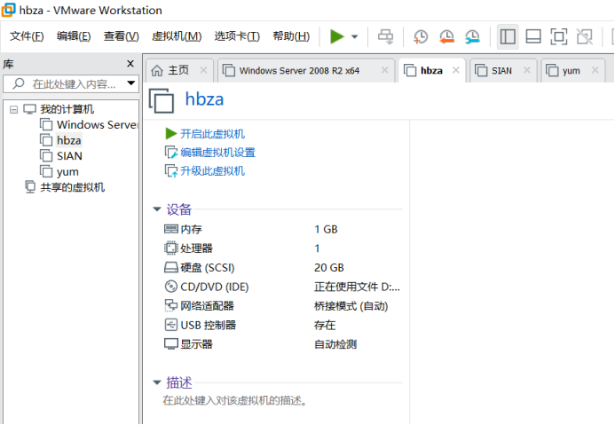This screenshot has width=615, height=425.
Task: Close the yum tab
Action: 595,70
